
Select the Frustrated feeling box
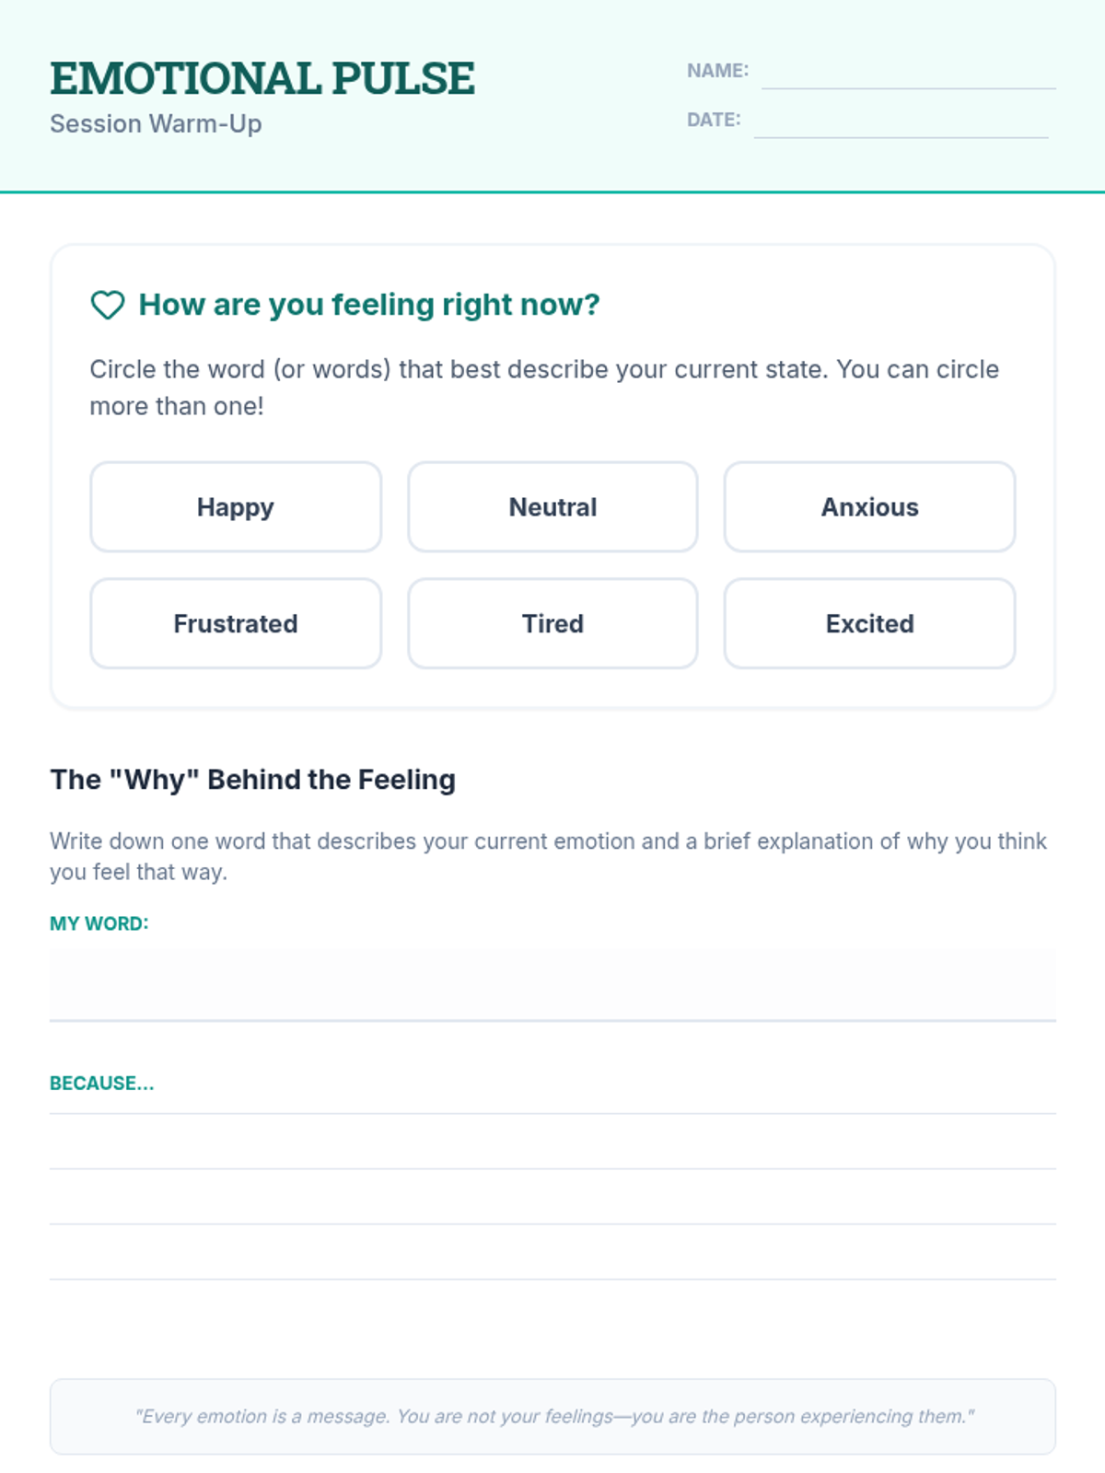pos(236,623)
